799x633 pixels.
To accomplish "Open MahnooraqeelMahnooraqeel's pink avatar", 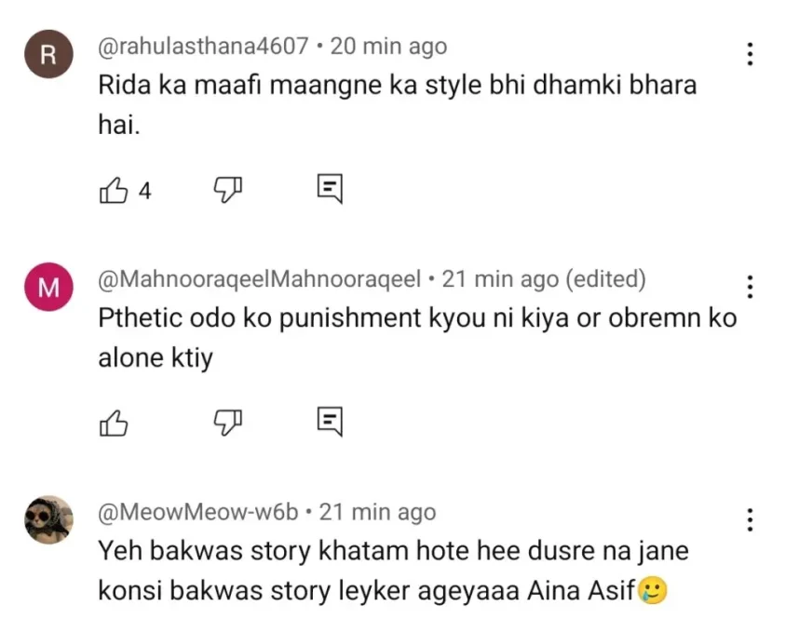I will pyautogui.click(x=47, y=288).
